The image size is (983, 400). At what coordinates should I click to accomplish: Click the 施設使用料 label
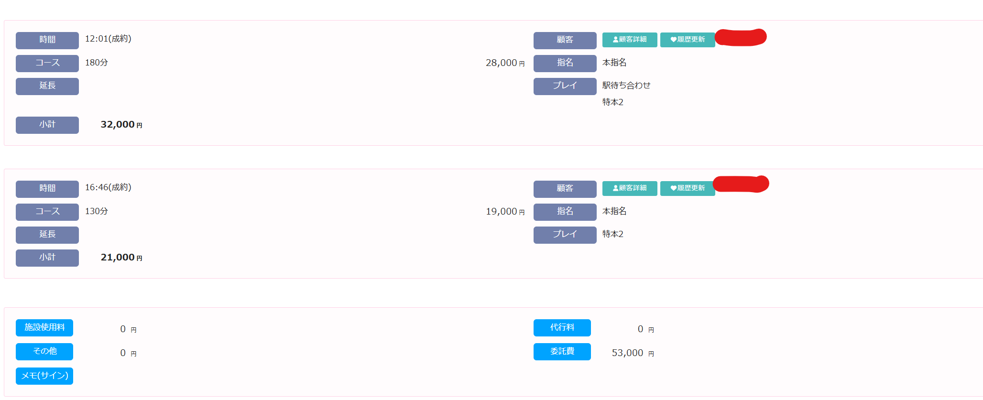(x=44, y=328)
